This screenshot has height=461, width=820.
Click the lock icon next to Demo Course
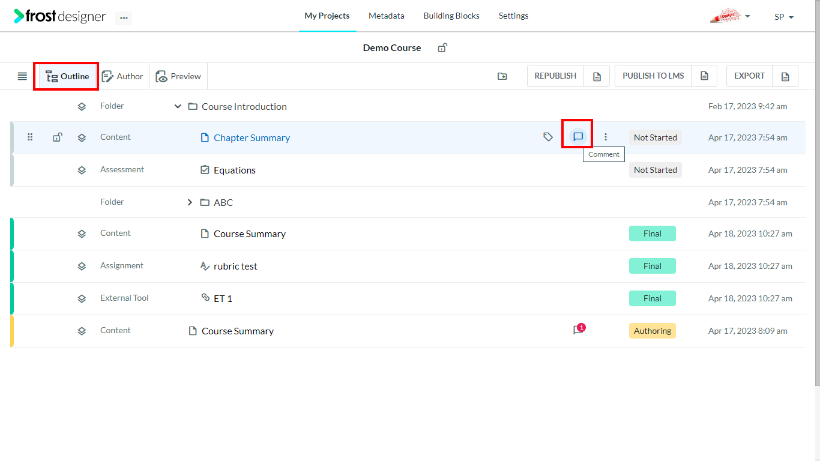[442, 48]
